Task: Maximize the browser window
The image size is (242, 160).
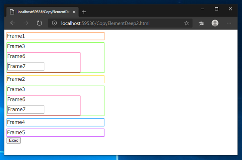Action: point(216,9)
